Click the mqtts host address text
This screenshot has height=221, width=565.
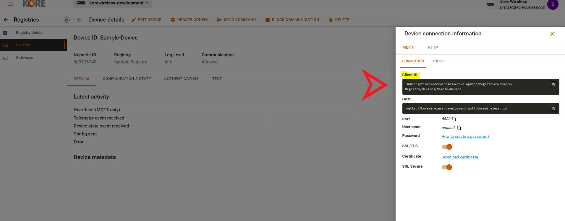(x=456, y=109)
